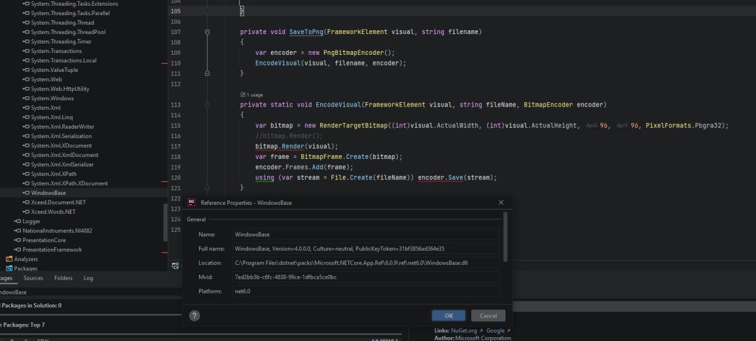Click the reference icon beside WindowsBase
The image size is (756, 341).
[x=26, y=193]
